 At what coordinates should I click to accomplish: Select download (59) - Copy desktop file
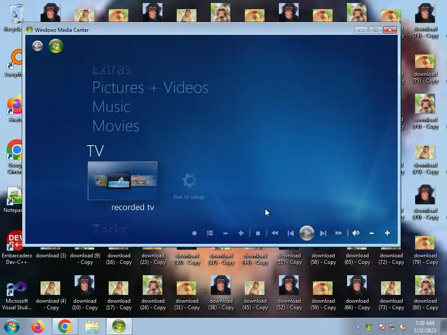click(323, 296)
